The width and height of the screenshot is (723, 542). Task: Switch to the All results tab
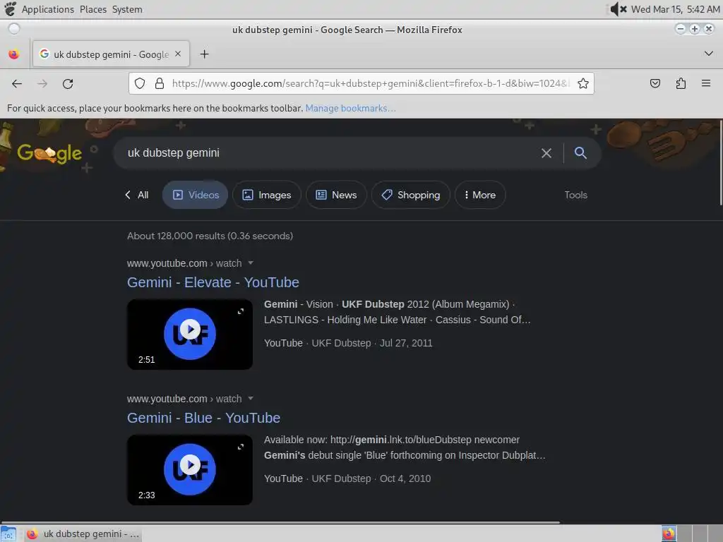pos(137,195)
